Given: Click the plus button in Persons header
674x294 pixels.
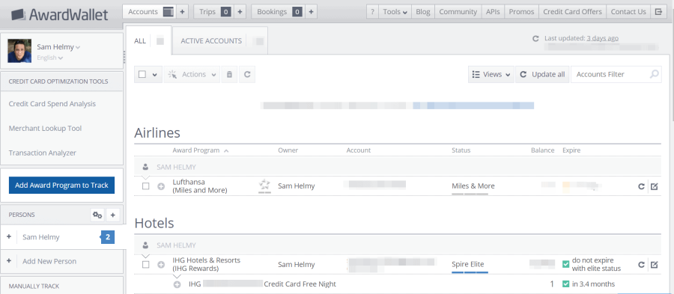Looking at the screenshot, I should tap(112, 215).
